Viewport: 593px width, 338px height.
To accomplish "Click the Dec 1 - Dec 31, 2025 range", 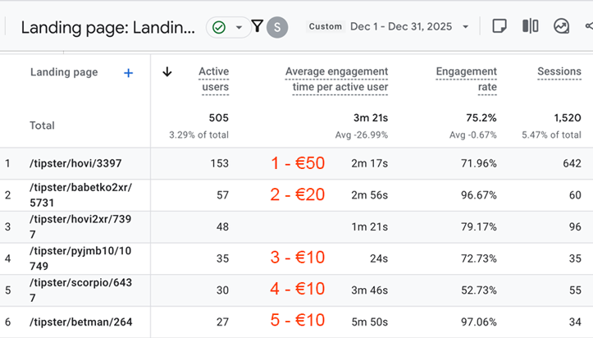I will tap(400, 26).
